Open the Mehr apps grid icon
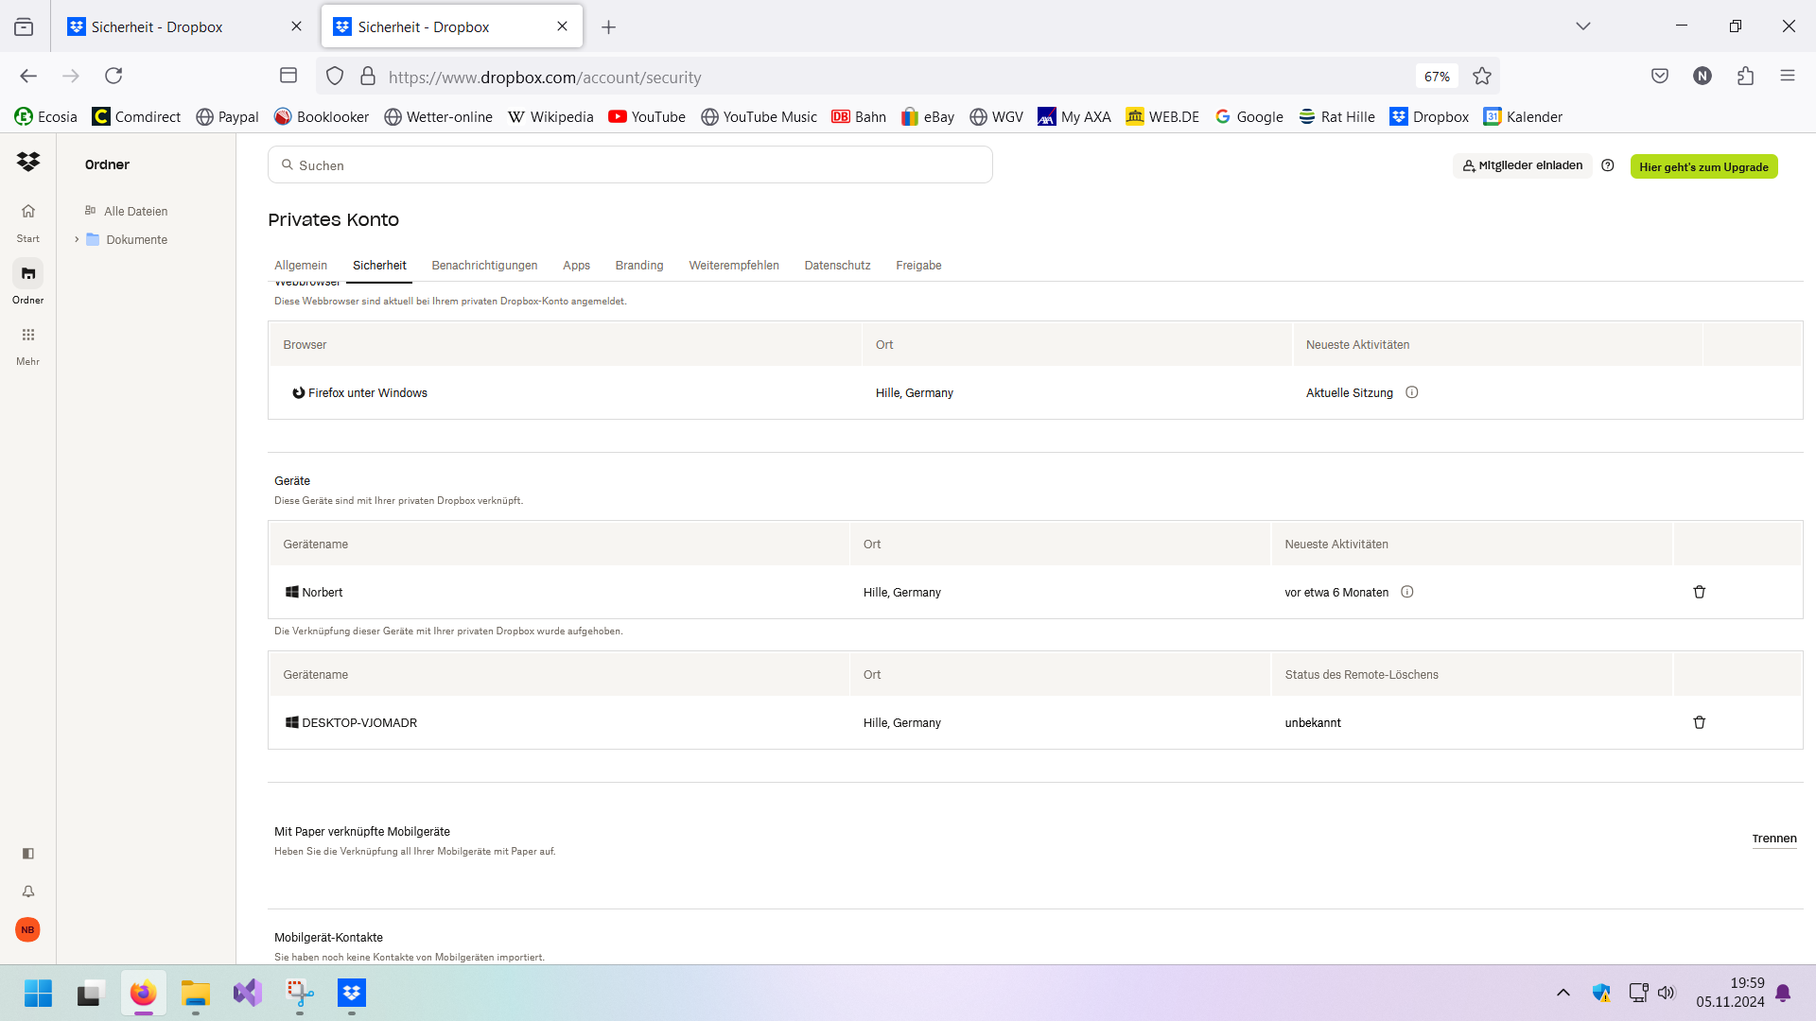The width and height of the screenshot is (1816, 1021). coord(28,335)
